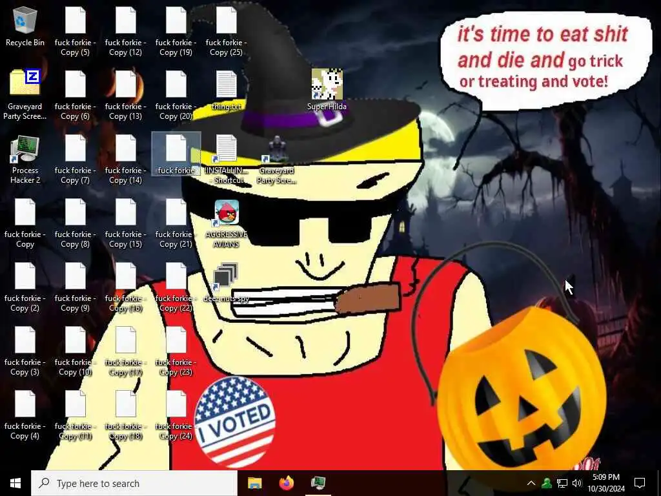Select file fuck forkie - Copy (13)
Screen dimensions: 661x496
(x=126, y=96)
